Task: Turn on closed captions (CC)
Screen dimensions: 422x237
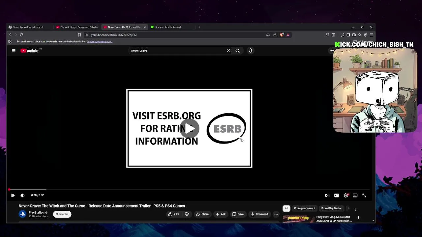Action: point(337,196)
